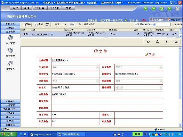Click second quick launch icon in taskbar
183x137 pixels.
click(x=25, y=134)
